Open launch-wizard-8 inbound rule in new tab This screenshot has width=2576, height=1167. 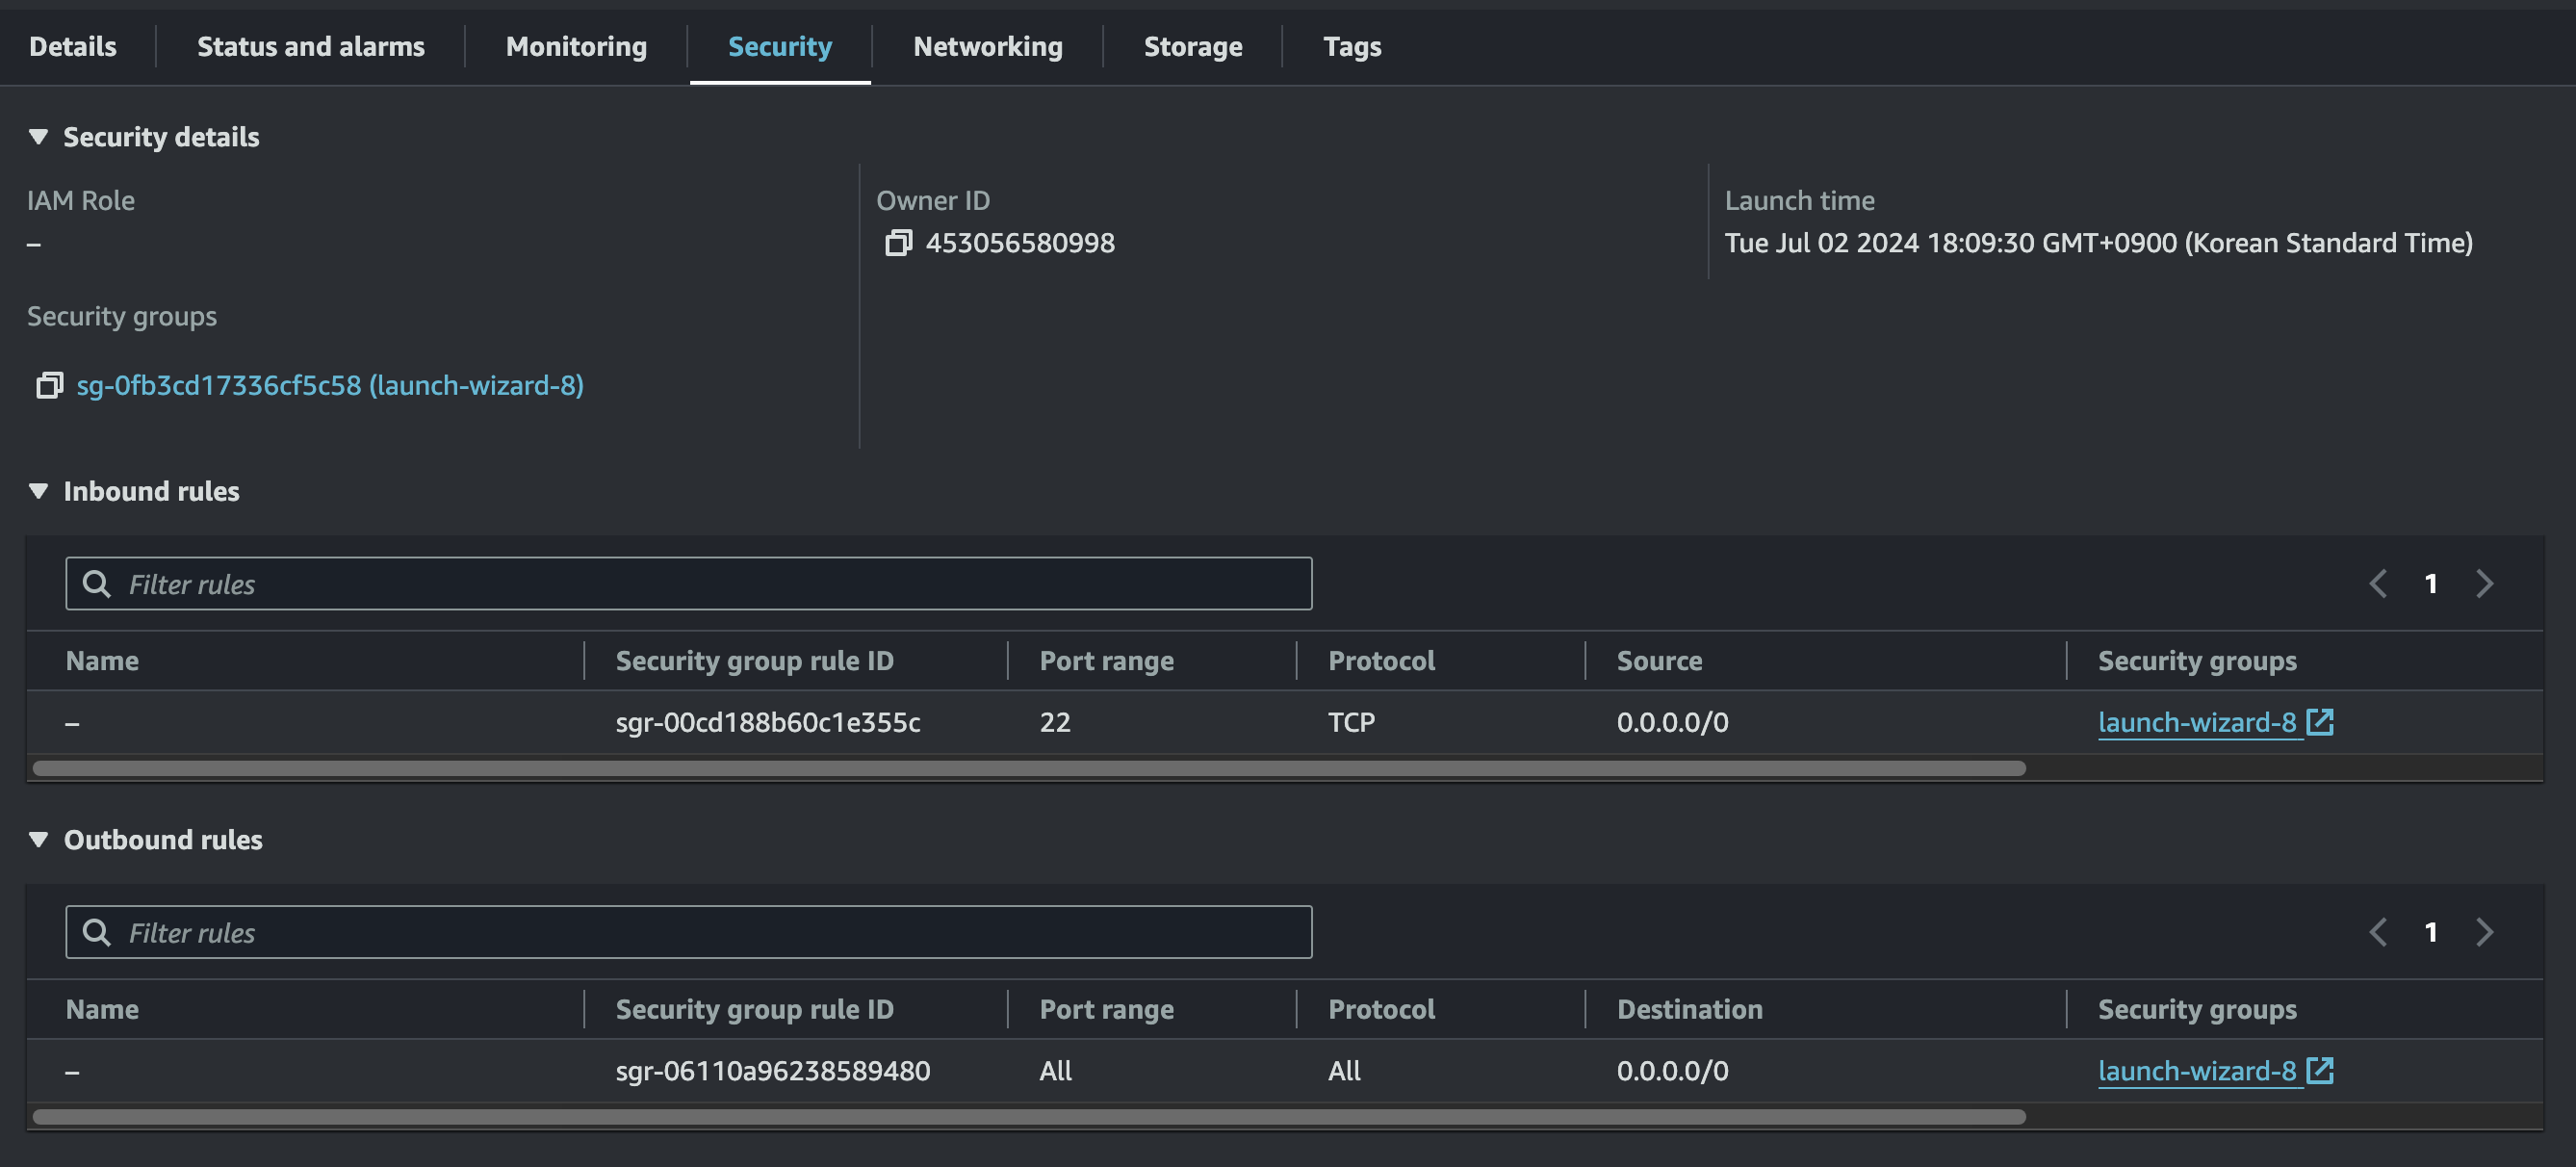tap(2322, 721)
